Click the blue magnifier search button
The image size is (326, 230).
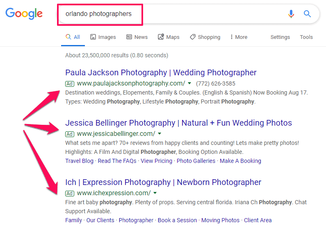(307, 14)
